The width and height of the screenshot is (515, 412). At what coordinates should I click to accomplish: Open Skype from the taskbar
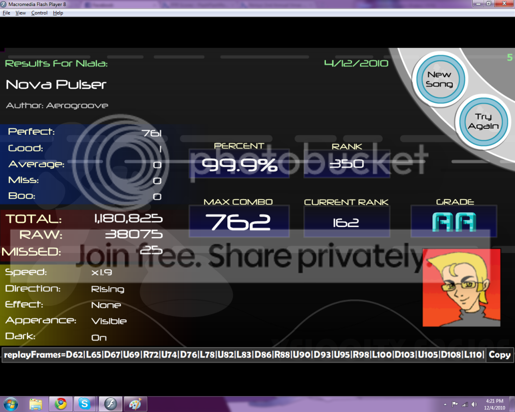84,403
